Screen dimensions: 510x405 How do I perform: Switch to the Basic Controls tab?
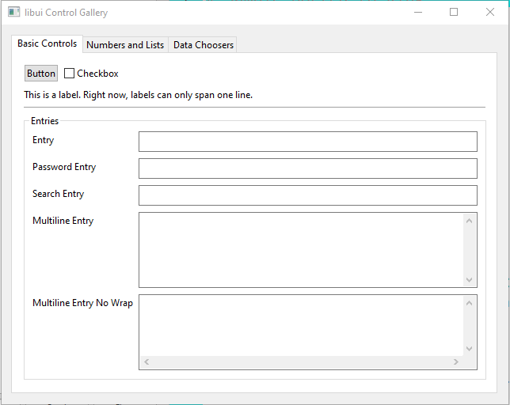[48, 44]
